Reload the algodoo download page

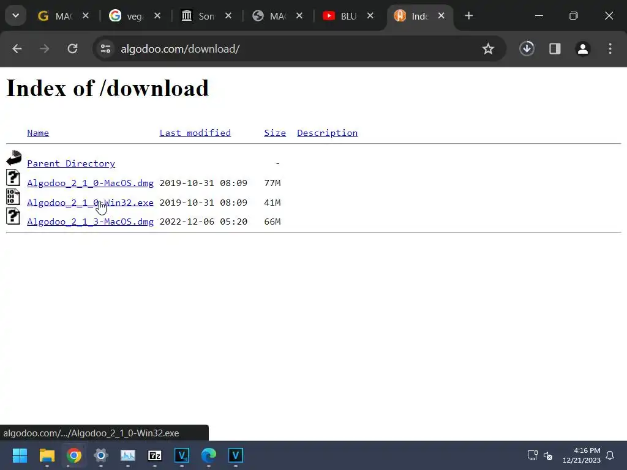coord(72,49)
